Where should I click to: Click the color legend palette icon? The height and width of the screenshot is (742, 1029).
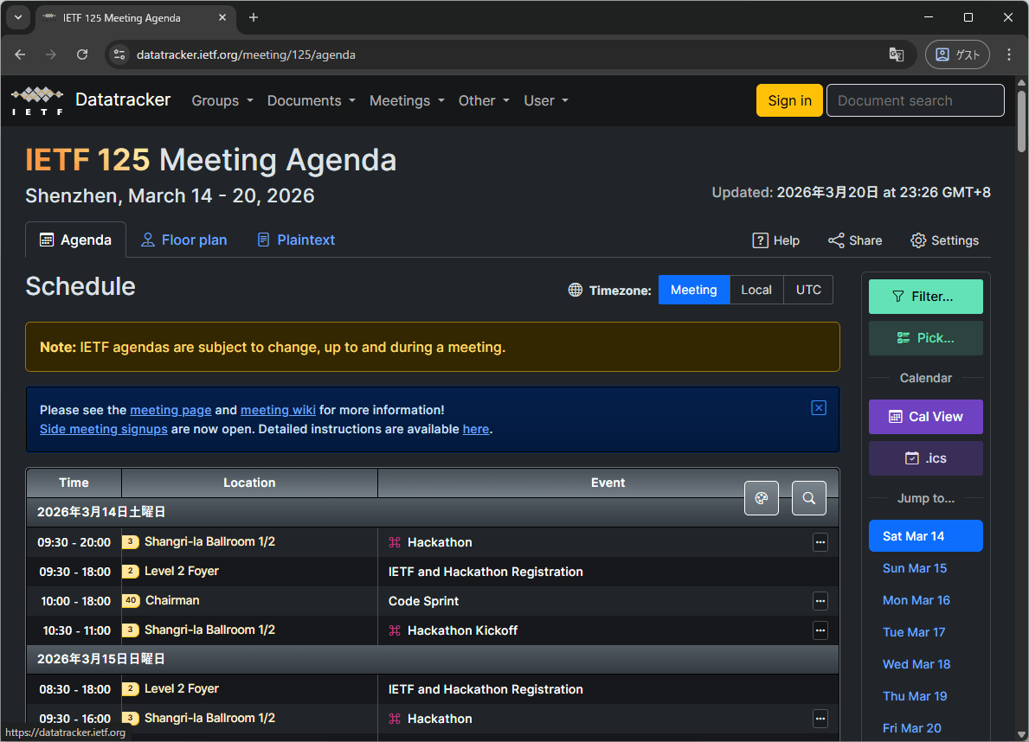pyautogui.click(x=762, y=498)
